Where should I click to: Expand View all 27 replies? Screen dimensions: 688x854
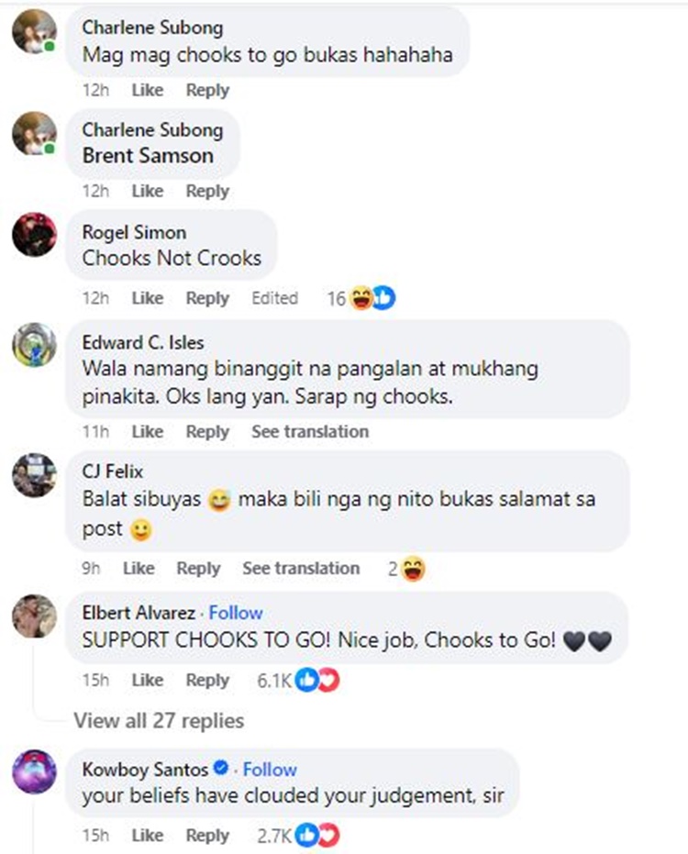pos(159,721)
